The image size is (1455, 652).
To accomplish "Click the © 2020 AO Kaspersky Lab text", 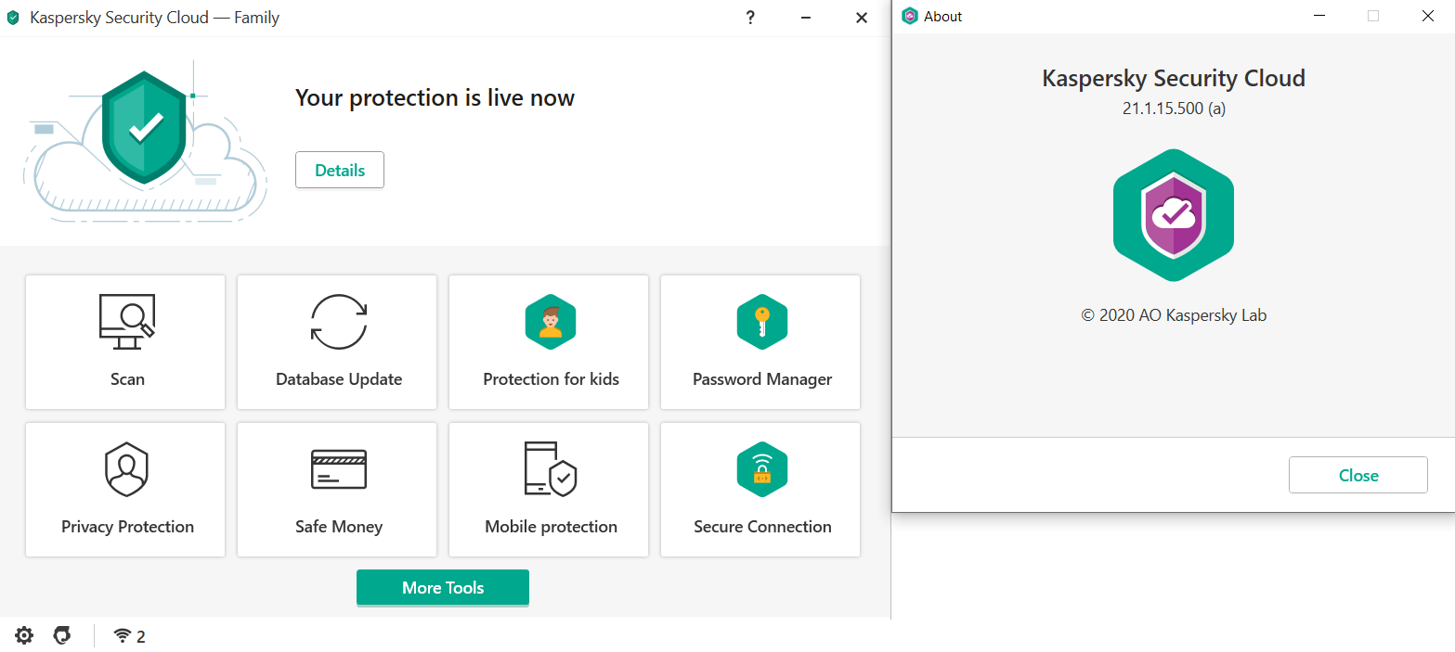I will [x=1174, y=314].
